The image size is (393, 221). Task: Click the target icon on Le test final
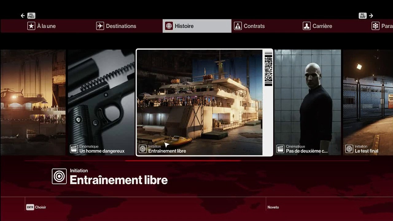click(x=349, y=149)
